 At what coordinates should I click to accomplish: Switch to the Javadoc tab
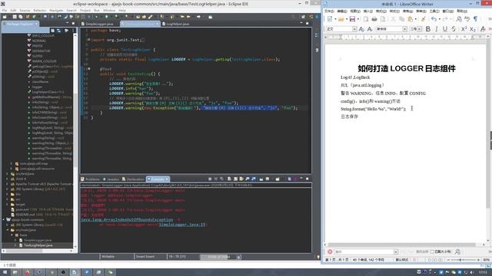(x=111, y=179)
